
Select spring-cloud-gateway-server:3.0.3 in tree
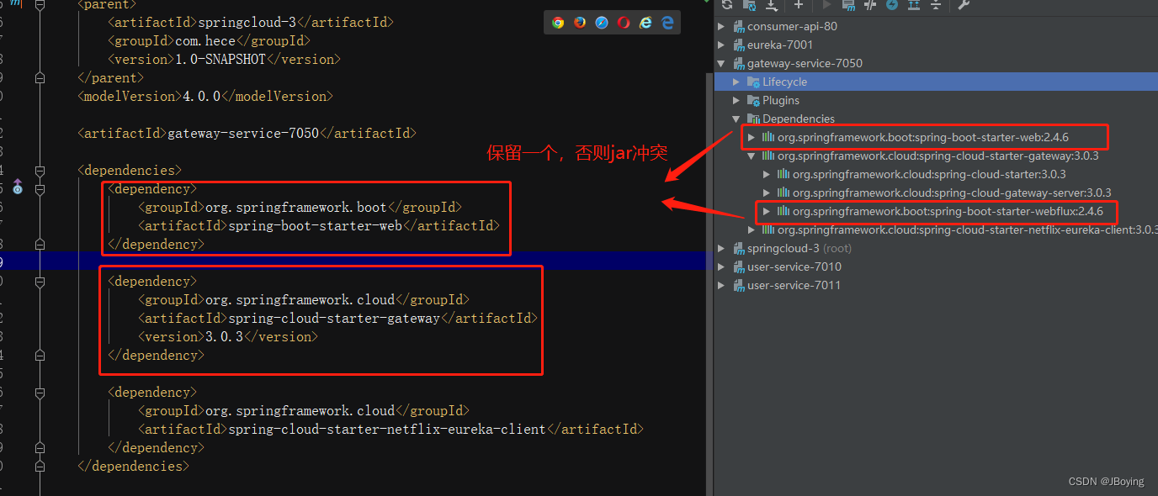coord(952,193)
